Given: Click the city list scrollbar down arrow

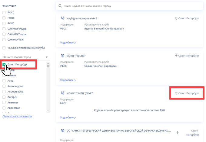Looking at the screenshot, I should pyautogui.click(x=48, y=111).
